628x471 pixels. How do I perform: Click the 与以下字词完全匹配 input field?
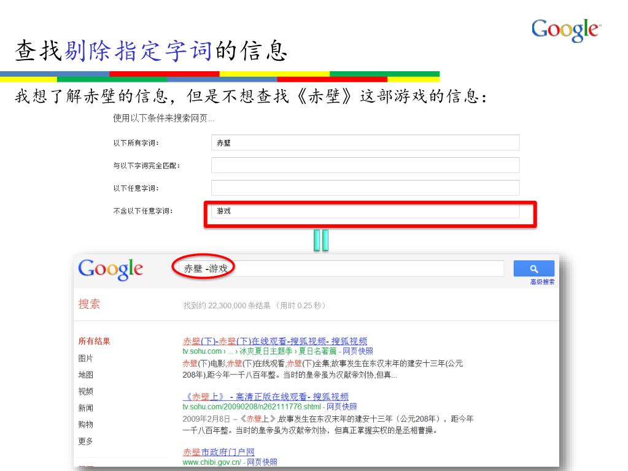click(x=365, y=165)
